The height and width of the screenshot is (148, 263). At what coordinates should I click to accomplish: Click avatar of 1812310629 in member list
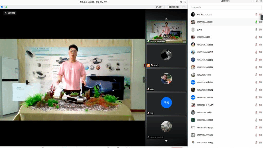(193, 60)
